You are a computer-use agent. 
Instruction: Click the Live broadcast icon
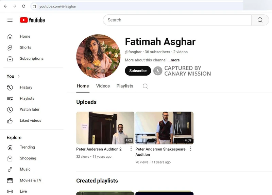(x=10, y=191)
